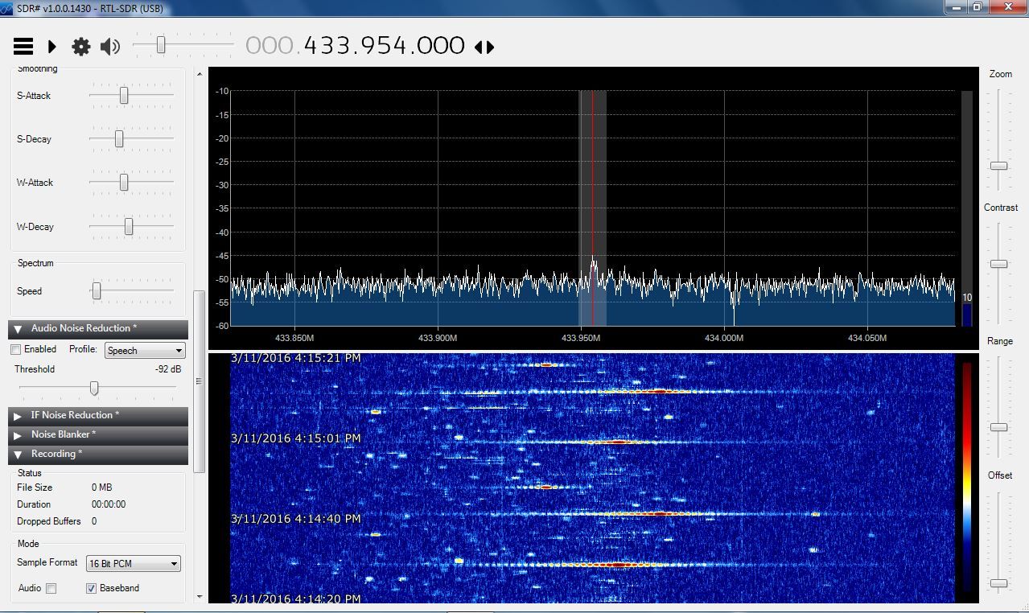Click the scroll down arrow of left panel
Image resolution: width=1029 pixels, height=613 pixels.
[200, 597]
